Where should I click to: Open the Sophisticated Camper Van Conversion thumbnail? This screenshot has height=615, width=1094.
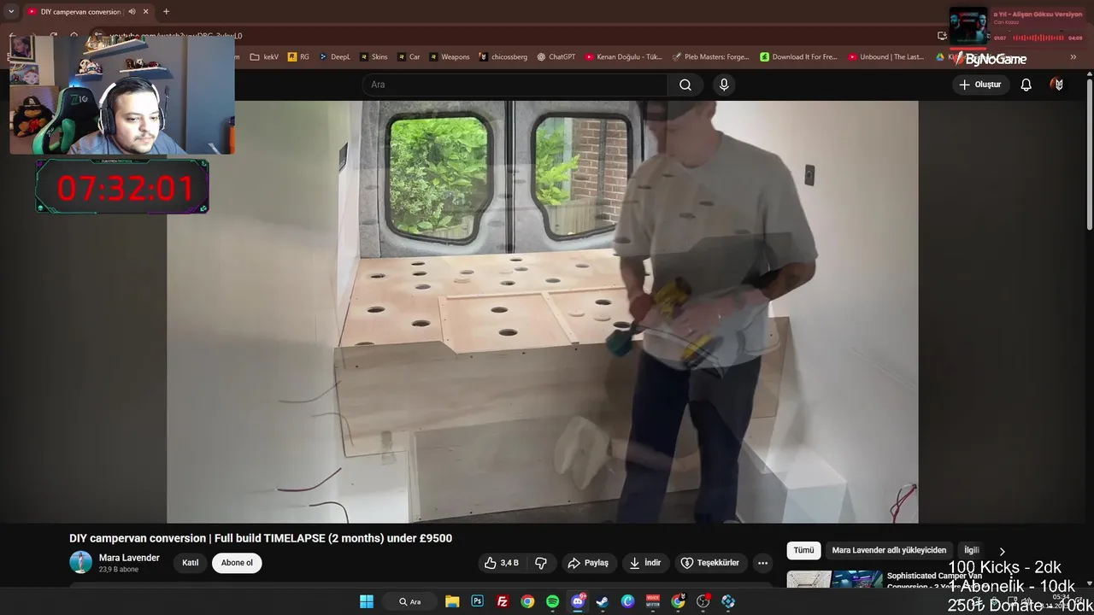click(x=834, y=579)
